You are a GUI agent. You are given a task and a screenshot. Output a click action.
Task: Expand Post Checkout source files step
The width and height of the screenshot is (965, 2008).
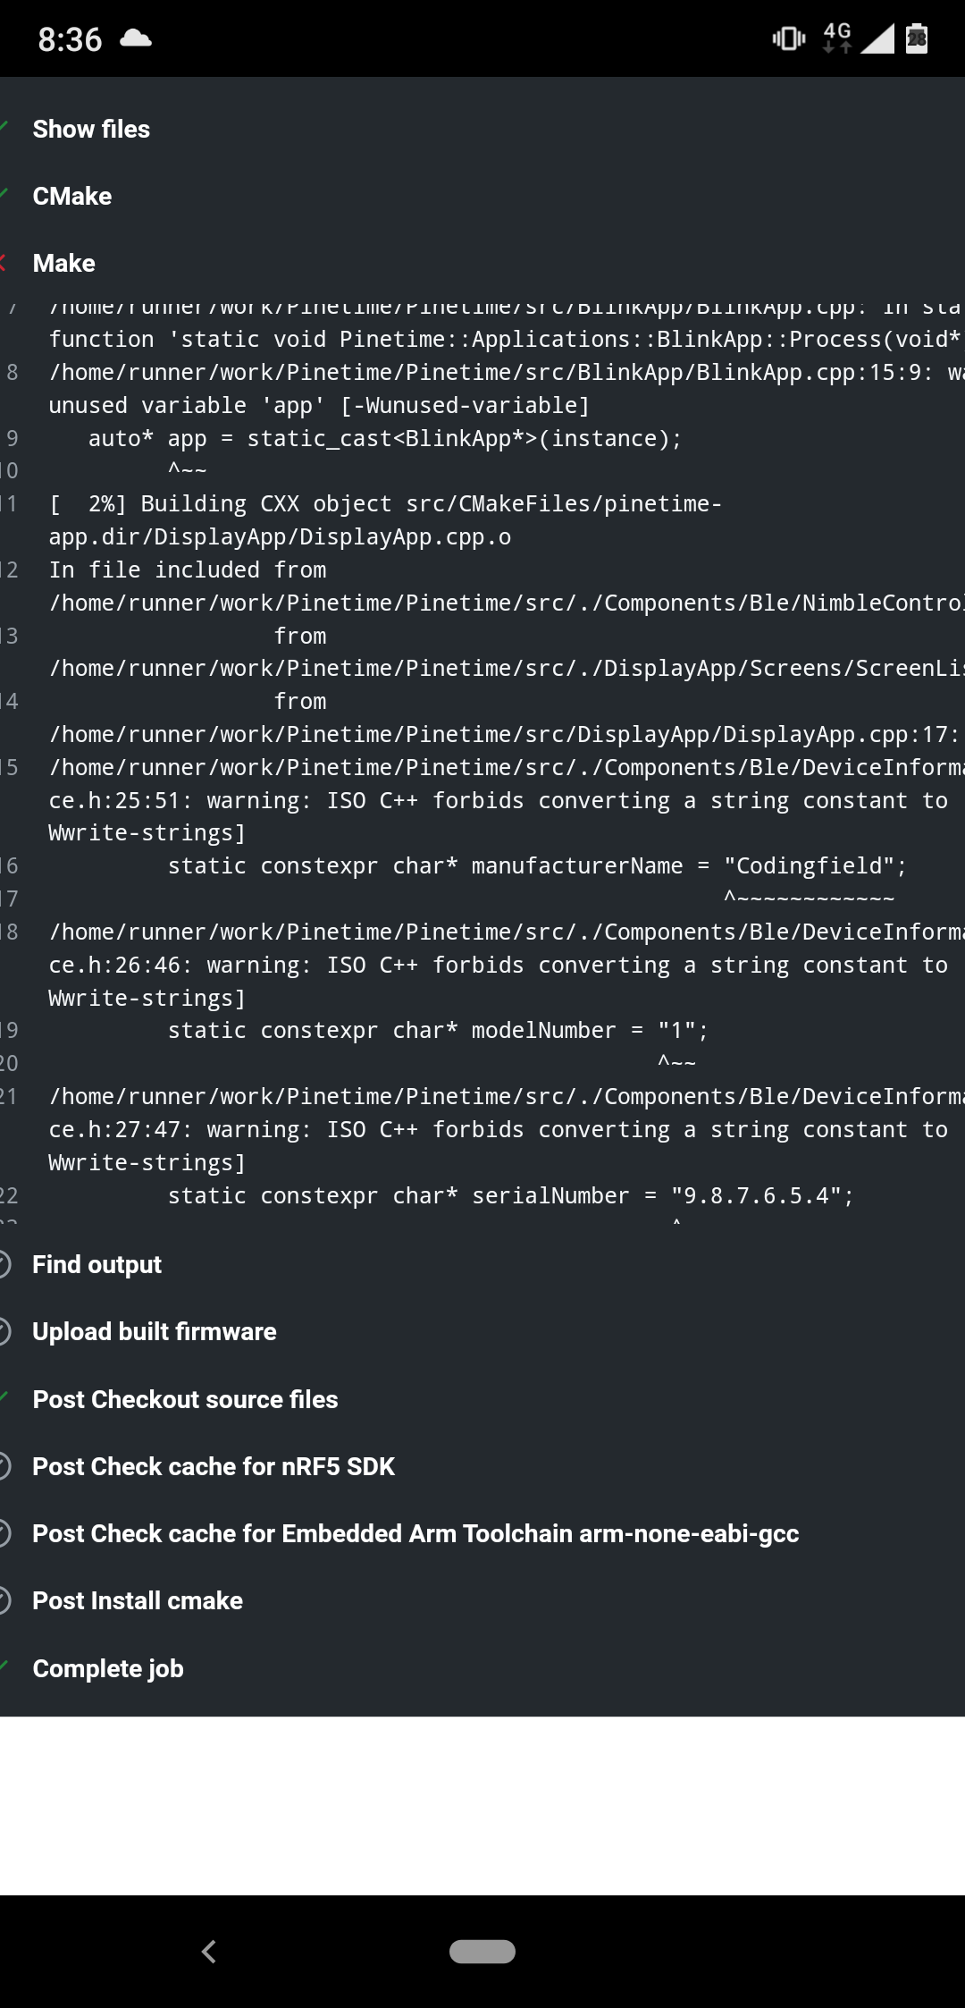[185, 1399]
